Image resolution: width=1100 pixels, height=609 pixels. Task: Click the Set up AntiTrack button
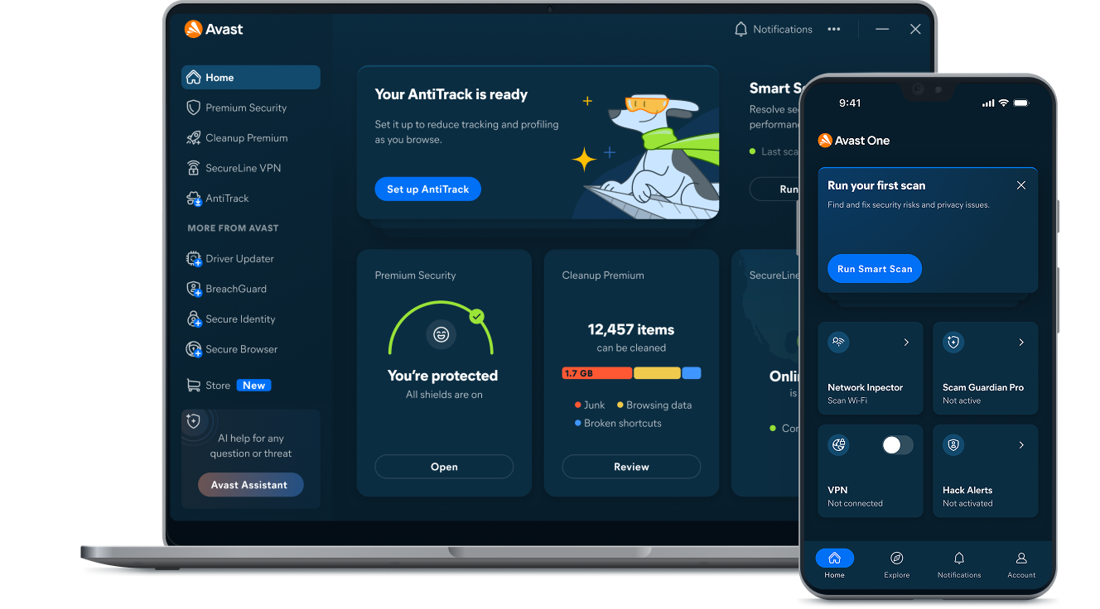click(x=427, y=189)
